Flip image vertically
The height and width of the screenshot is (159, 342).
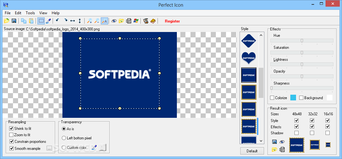tap(80, 21)
